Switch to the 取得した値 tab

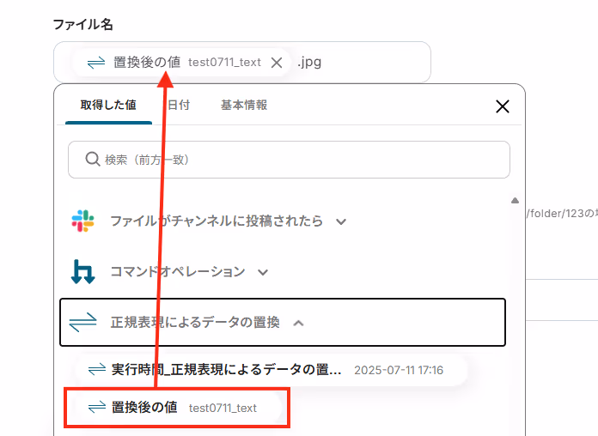108,105
